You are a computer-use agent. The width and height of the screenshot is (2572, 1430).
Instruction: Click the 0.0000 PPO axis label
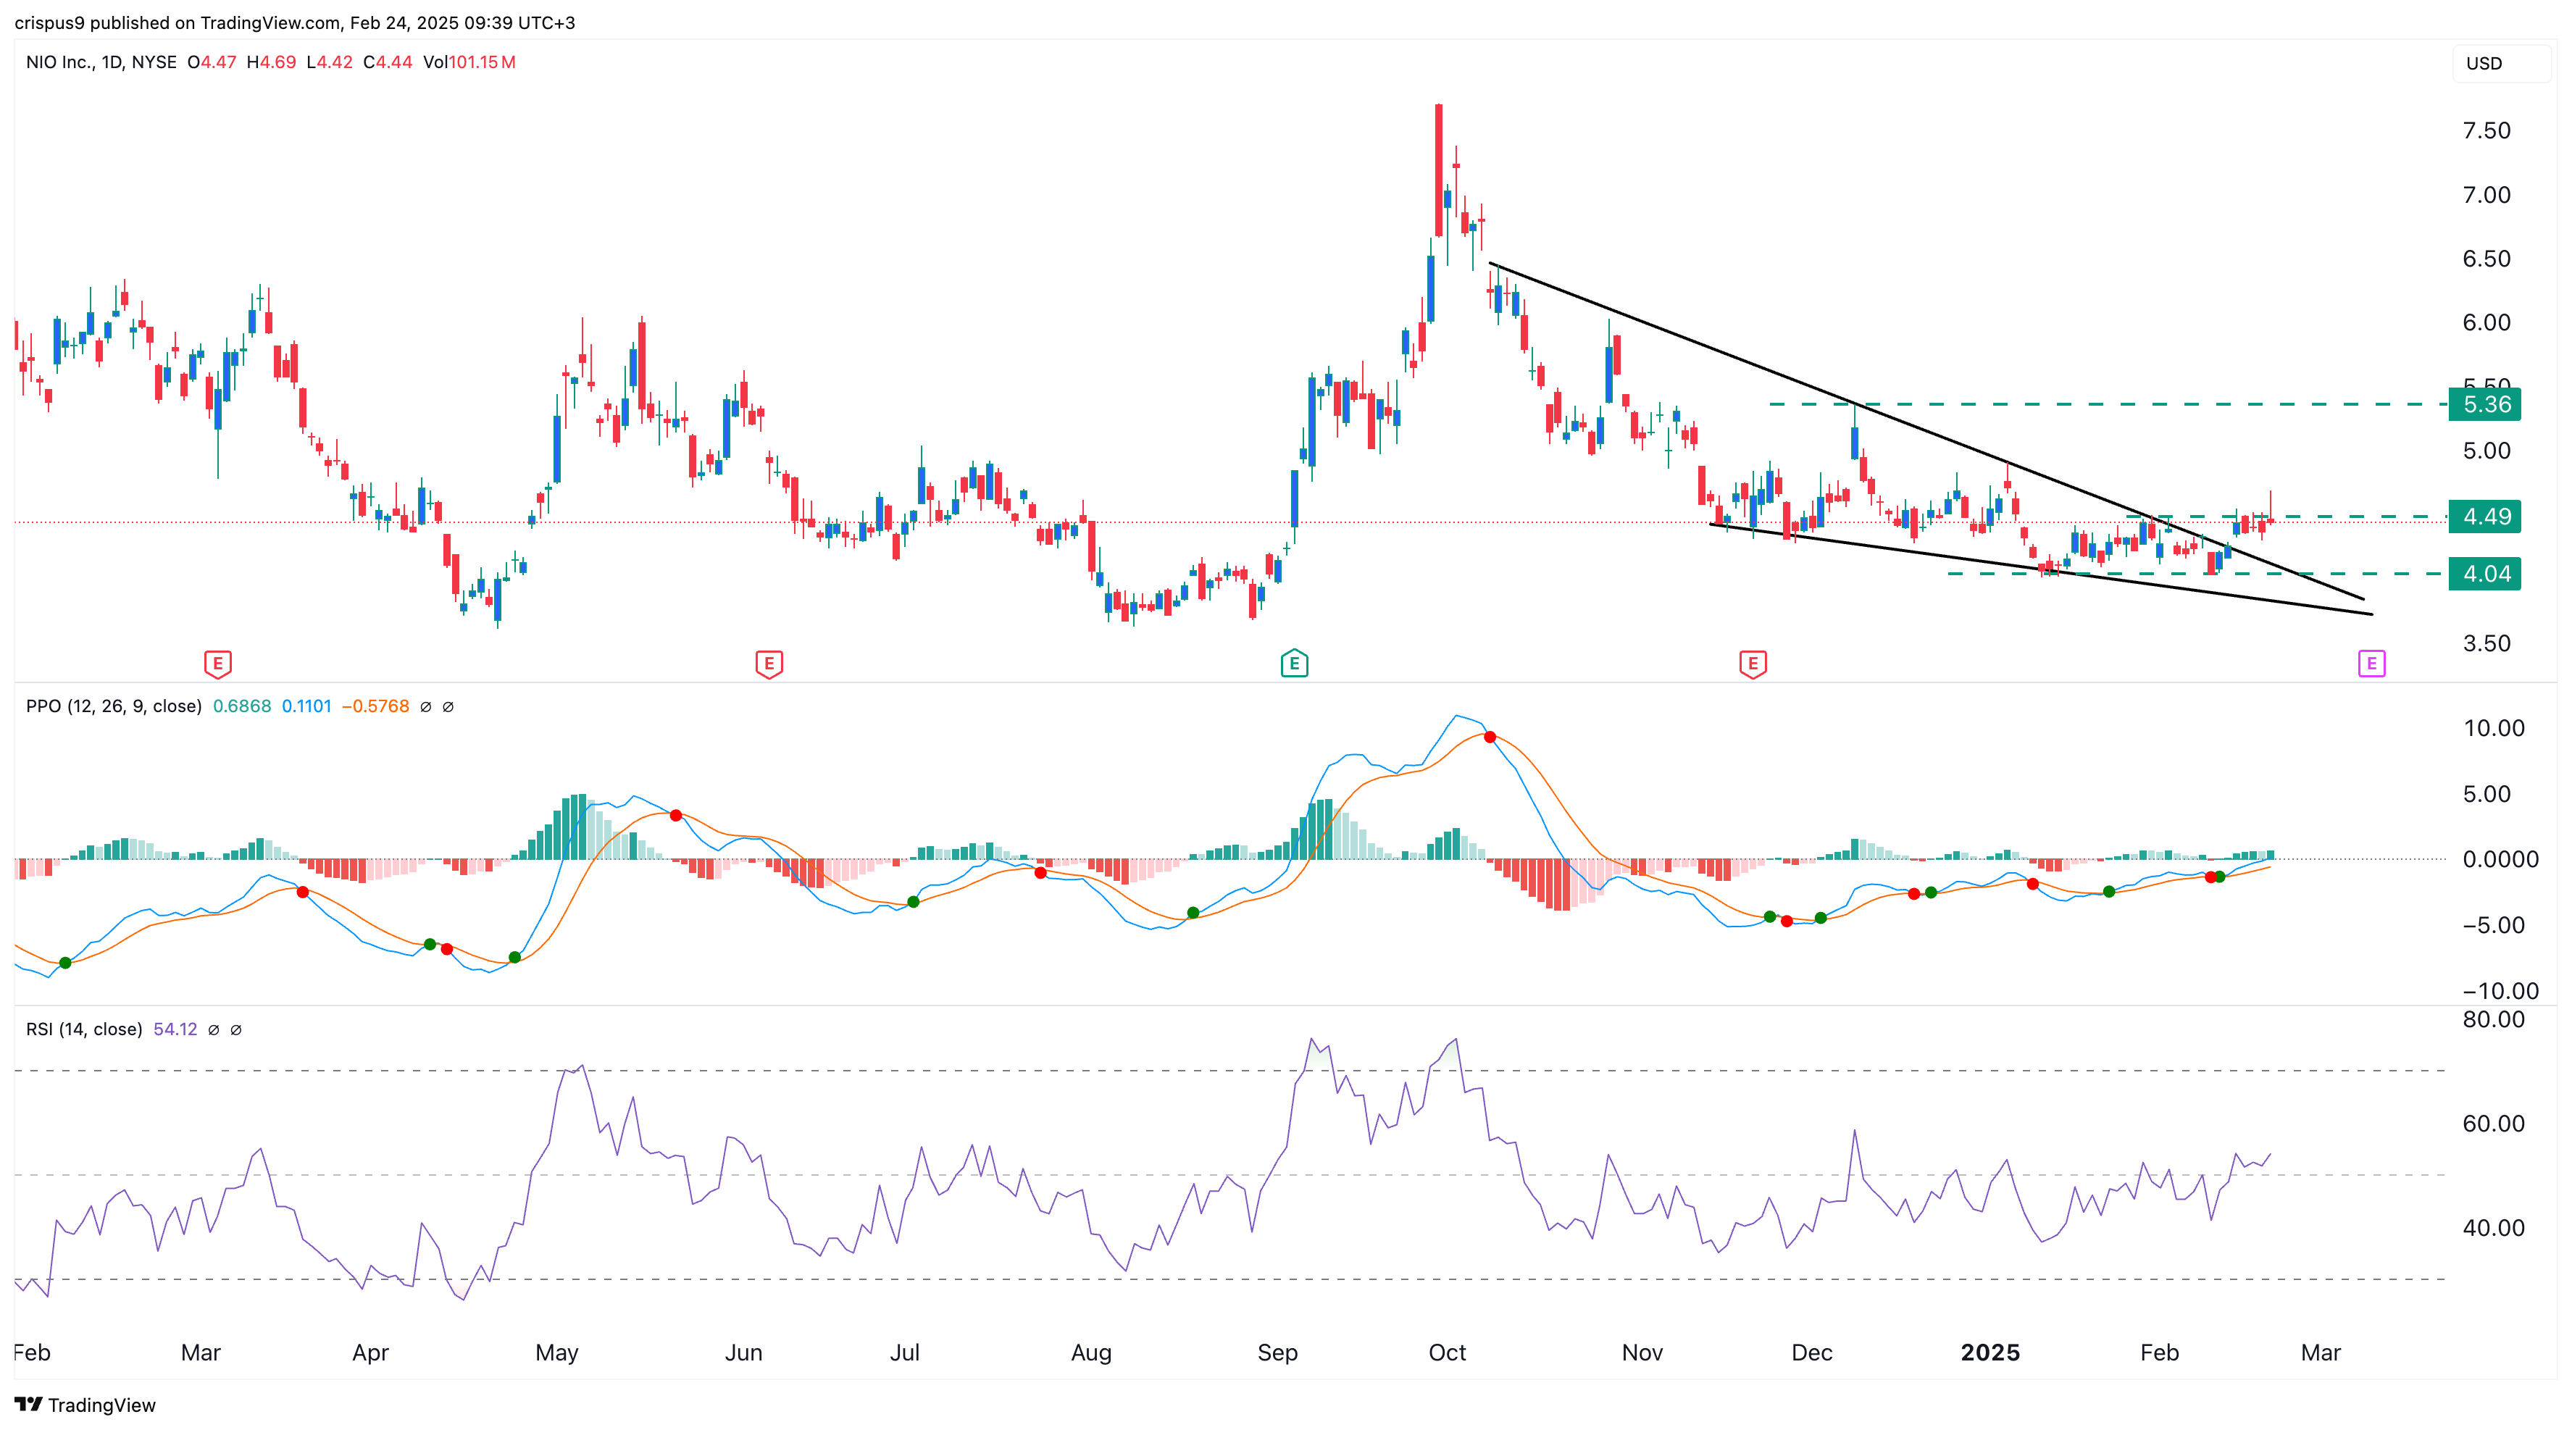coord(2500,859)
